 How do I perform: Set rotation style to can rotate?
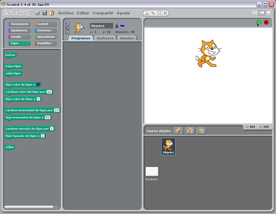click(x=67, y=24)
